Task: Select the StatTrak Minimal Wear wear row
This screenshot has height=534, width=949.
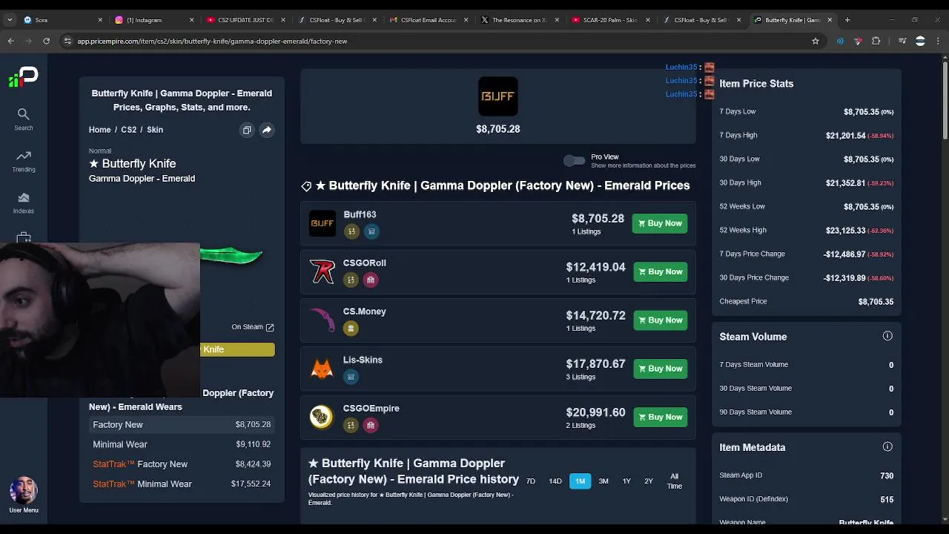Action: coord(182,484)
